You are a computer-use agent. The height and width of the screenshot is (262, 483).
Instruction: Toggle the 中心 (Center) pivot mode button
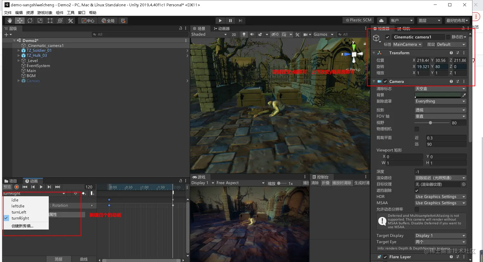pyautogui.click(x=88, y=21)
